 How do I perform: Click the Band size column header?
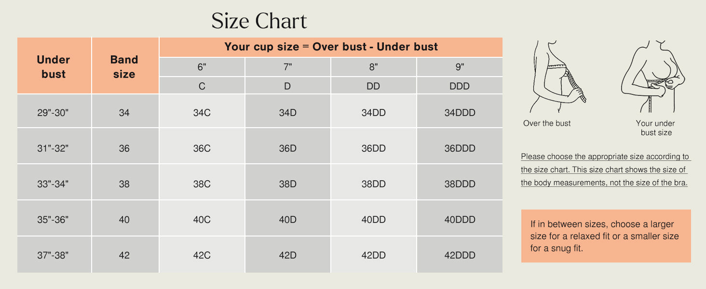coord(124,66)
